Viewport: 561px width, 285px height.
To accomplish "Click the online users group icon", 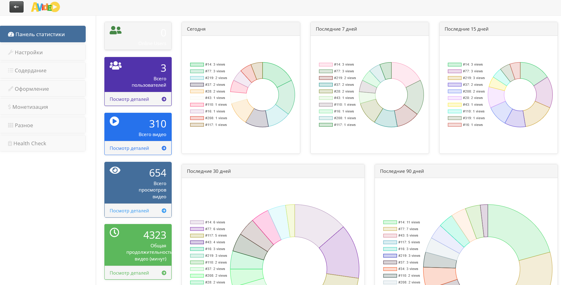I will coord(115,30).
